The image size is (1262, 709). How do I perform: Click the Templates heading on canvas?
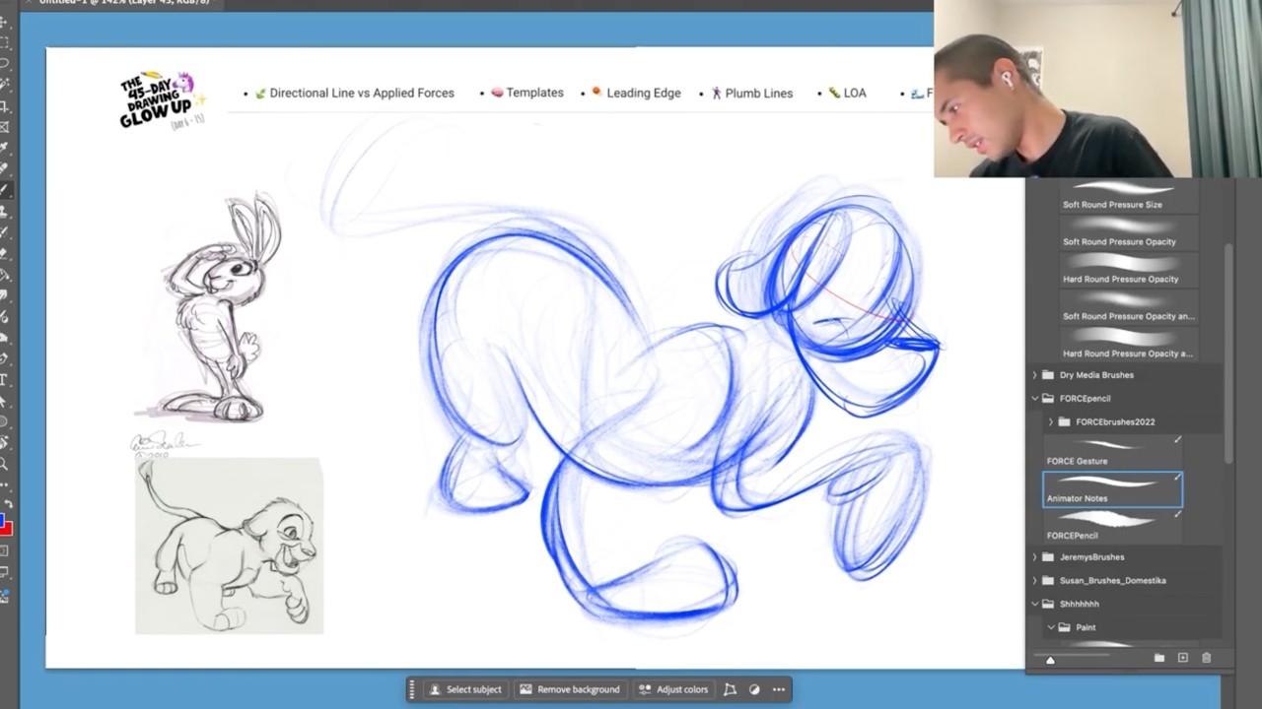coord(534,93)
